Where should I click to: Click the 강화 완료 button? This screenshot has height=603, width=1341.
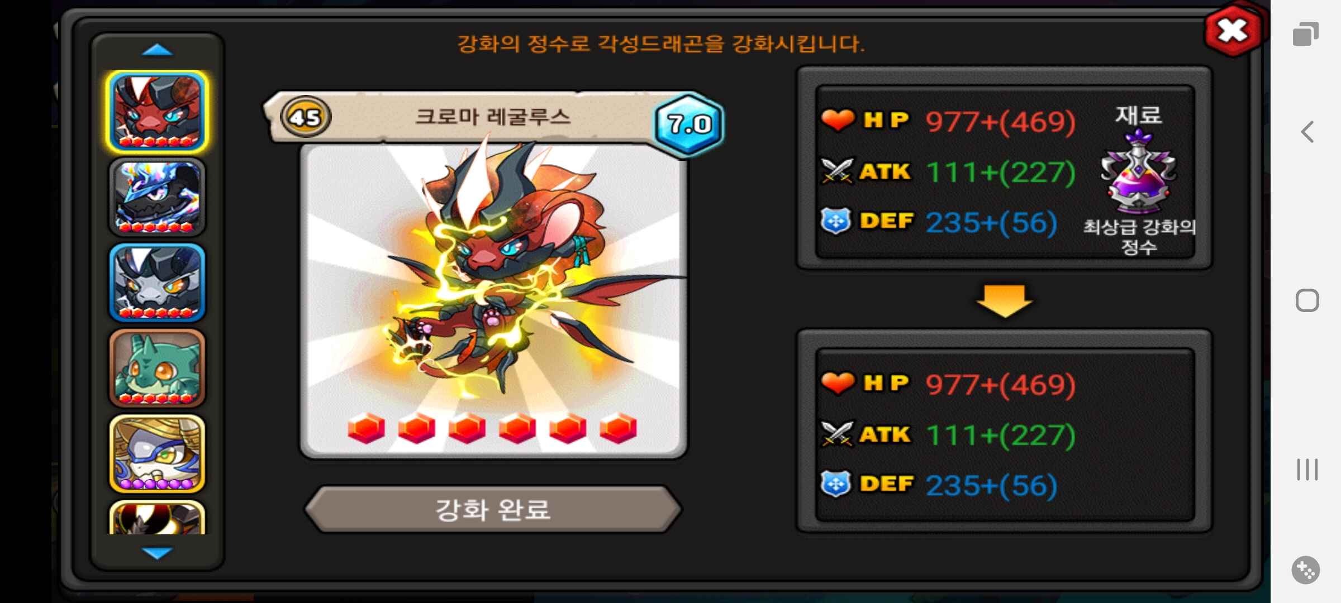pos(493,509)
